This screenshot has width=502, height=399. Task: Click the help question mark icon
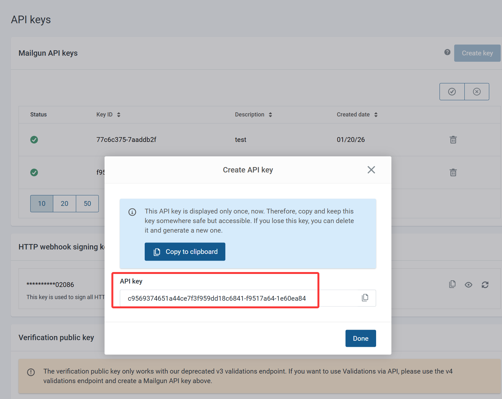[447, 52]
